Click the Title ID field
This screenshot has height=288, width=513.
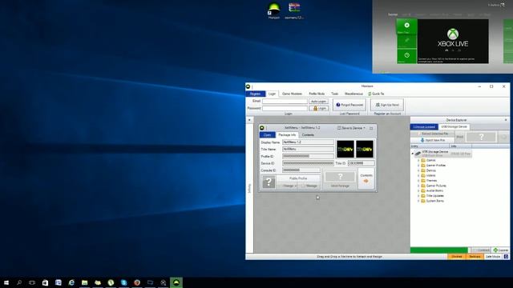tap(361, 163)
